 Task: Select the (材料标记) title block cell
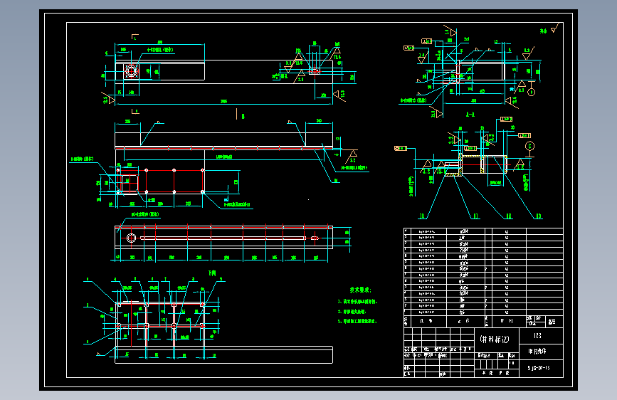coord(497,340)
